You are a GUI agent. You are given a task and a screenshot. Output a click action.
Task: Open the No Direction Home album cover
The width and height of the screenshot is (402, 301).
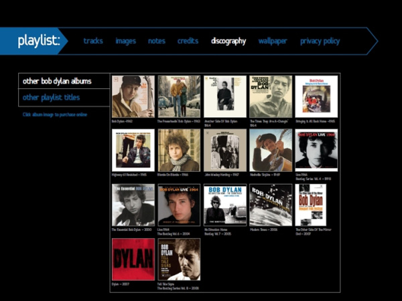pyautogui.click(x=225, y=205)
